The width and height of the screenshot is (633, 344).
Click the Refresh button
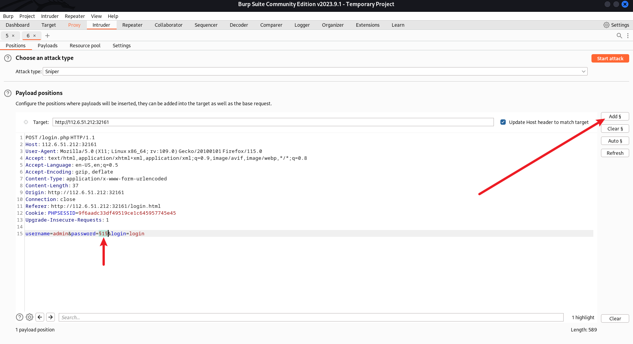pos(615,153)
